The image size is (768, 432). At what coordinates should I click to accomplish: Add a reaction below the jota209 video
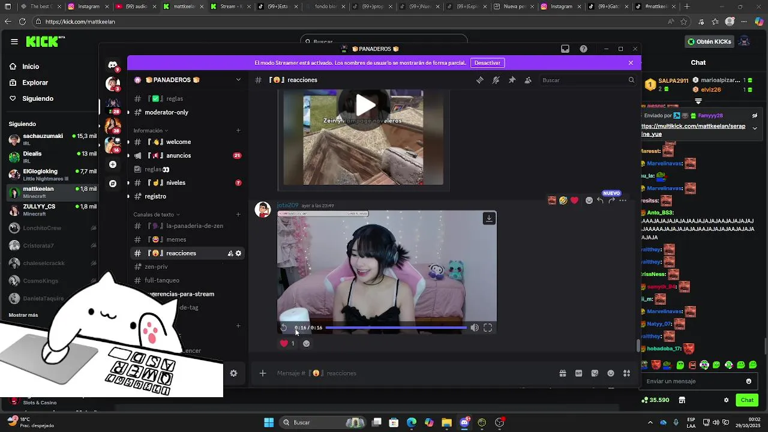tap(306, 343)
